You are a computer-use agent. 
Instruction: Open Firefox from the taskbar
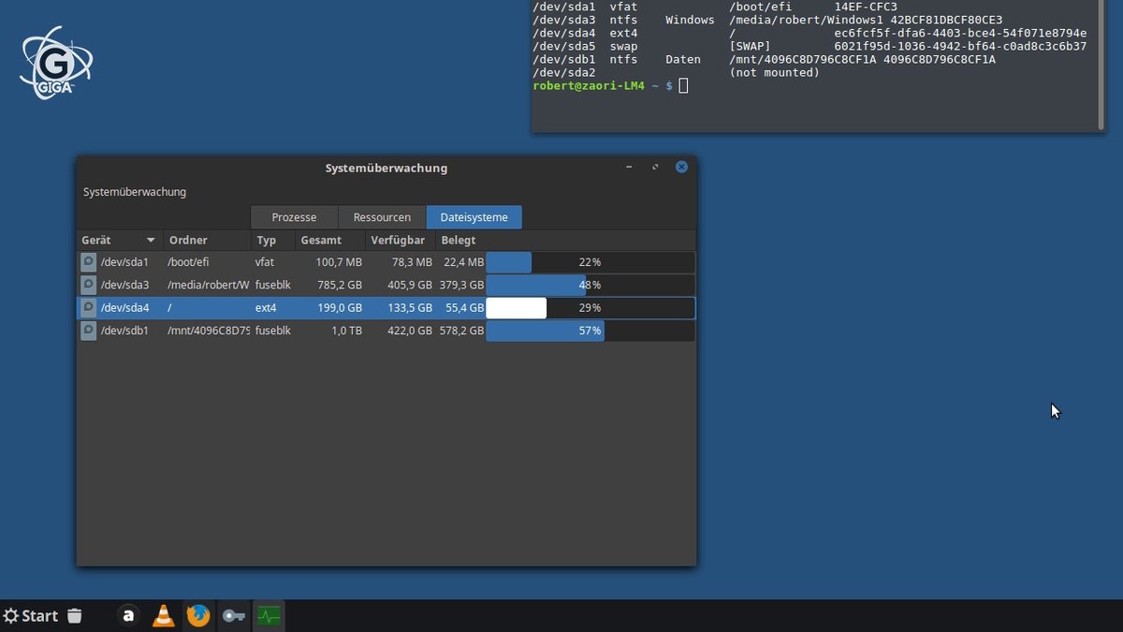(x=198, y=615)
